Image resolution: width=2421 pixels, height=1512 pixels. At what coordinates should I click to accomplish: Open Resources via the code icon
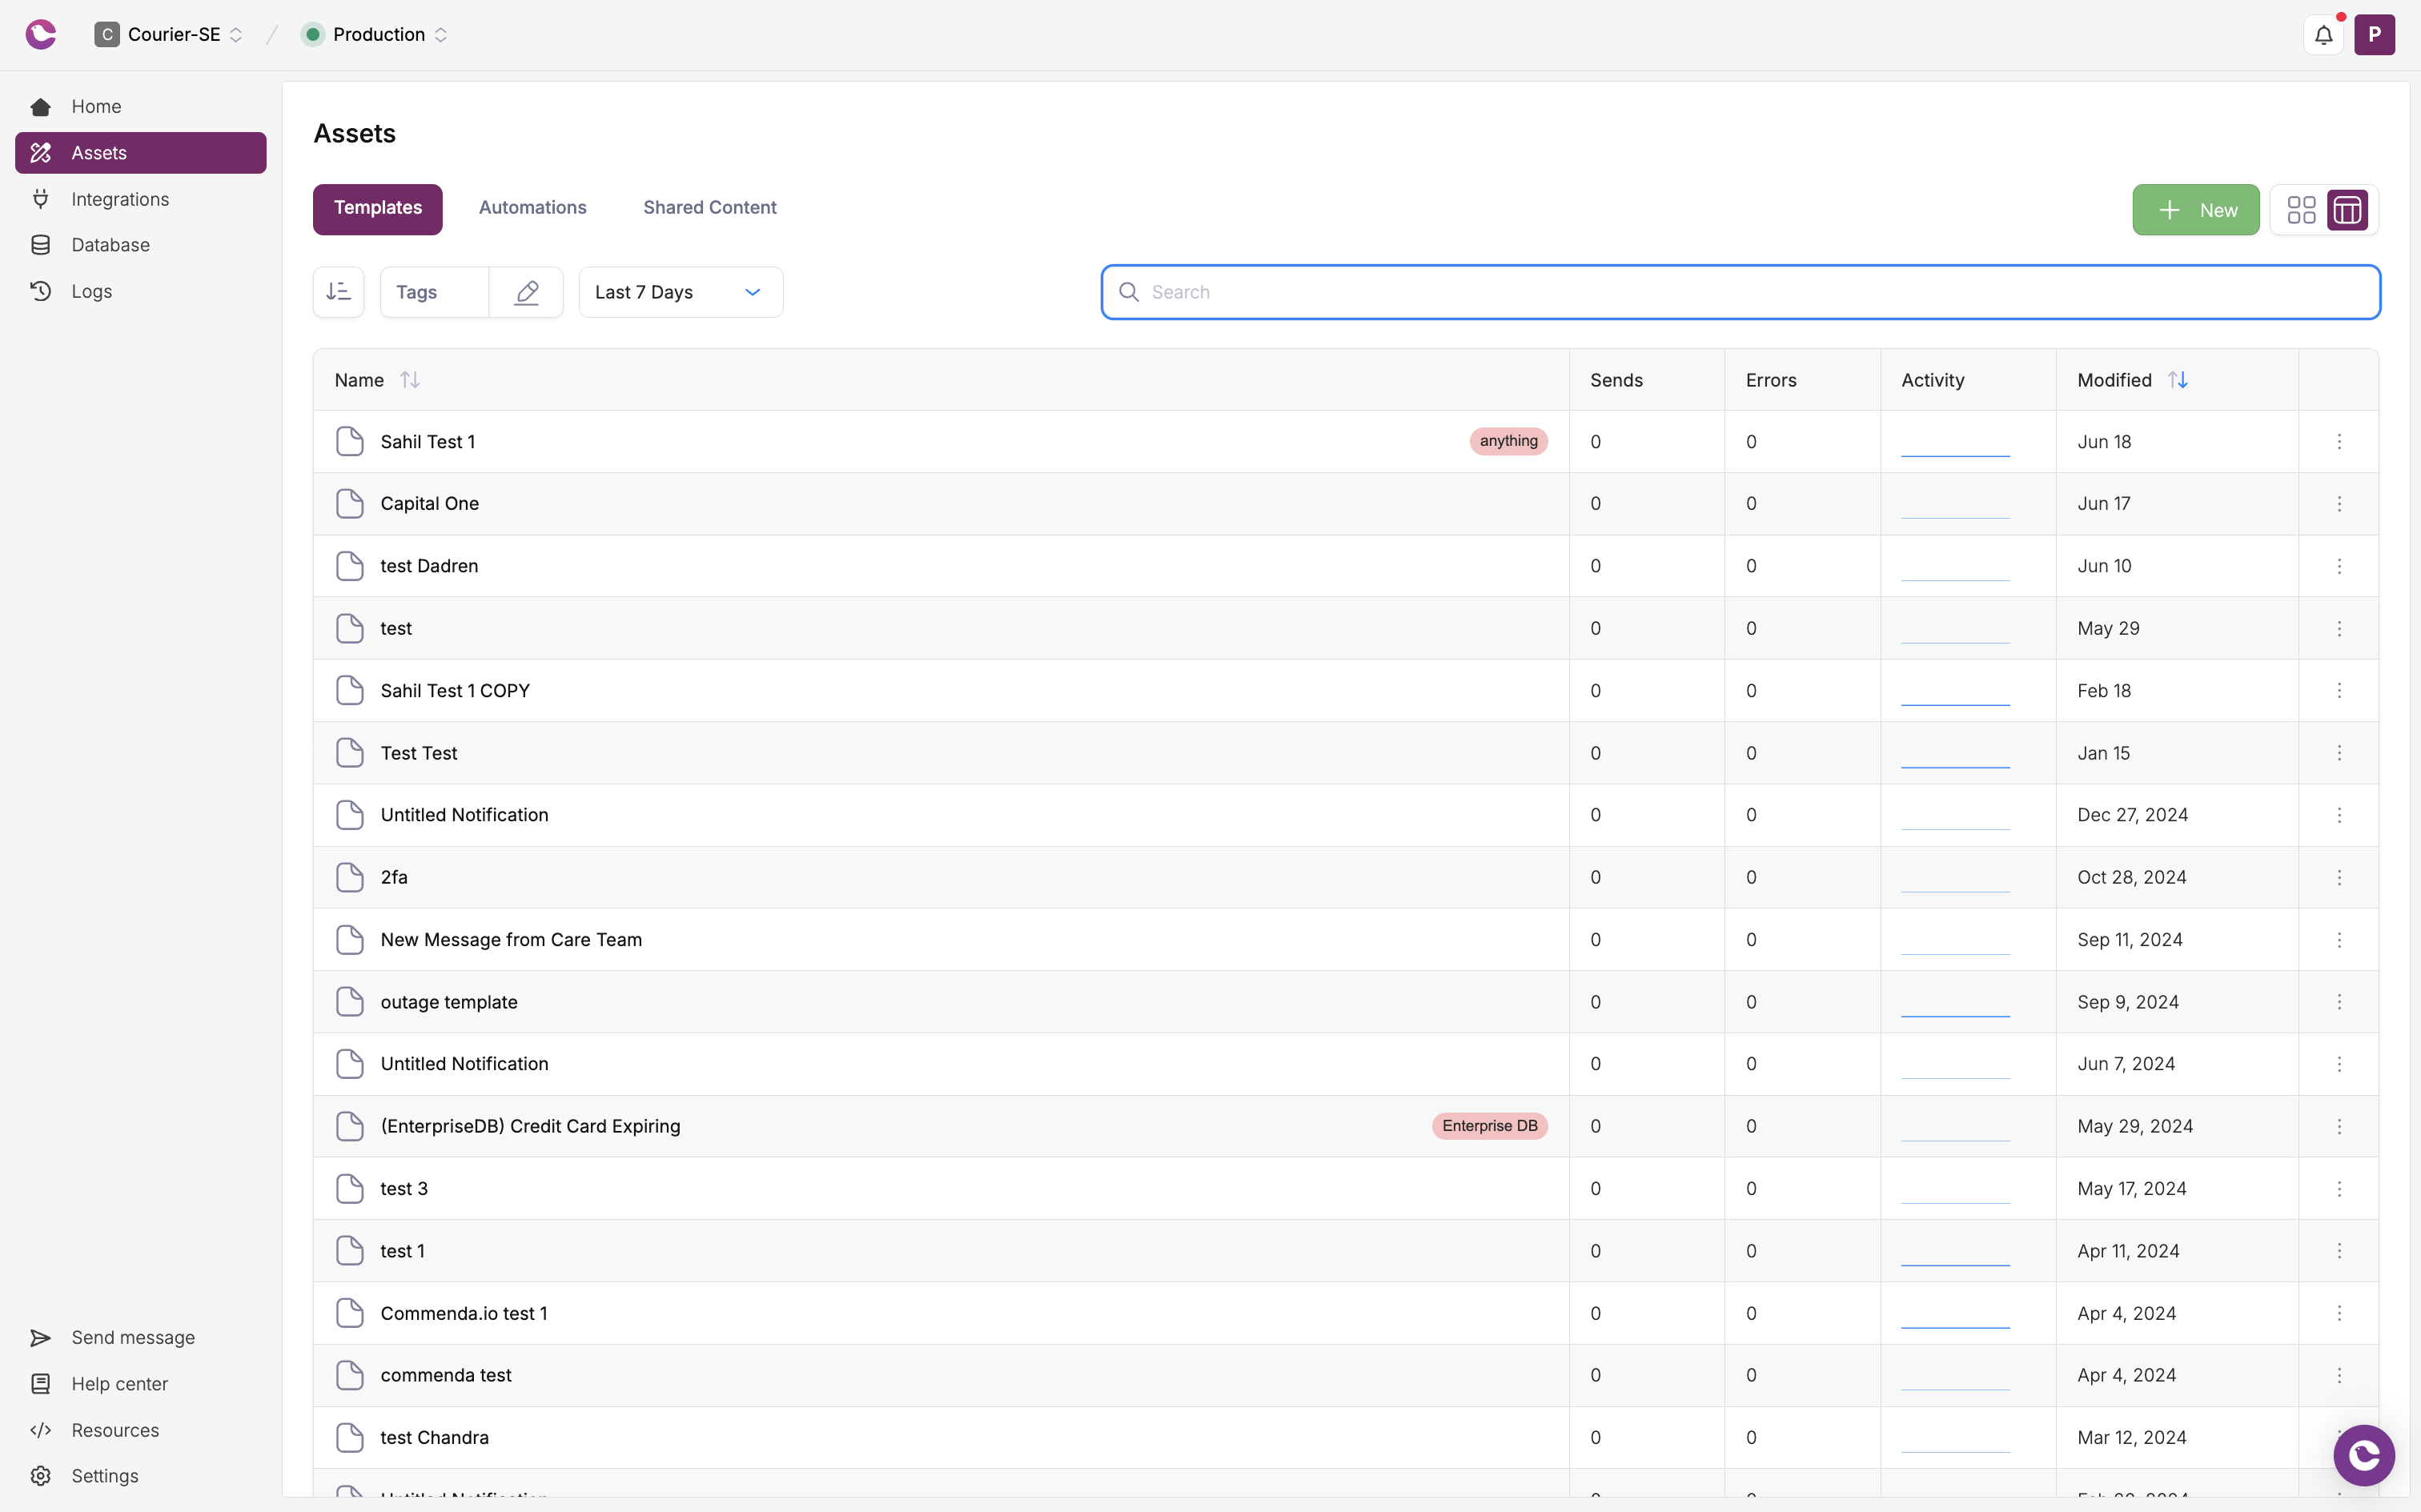pos(41,1430)
